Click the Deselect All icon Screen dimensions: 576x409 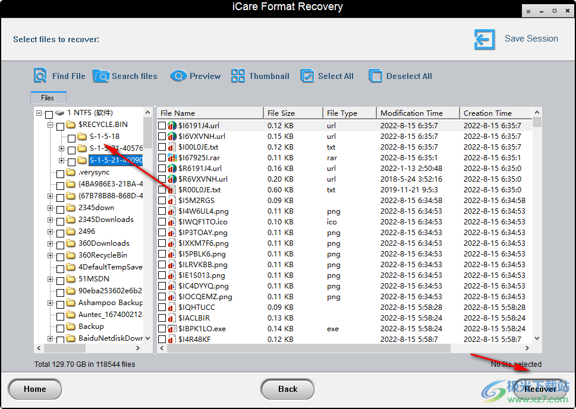coord(376,76)
